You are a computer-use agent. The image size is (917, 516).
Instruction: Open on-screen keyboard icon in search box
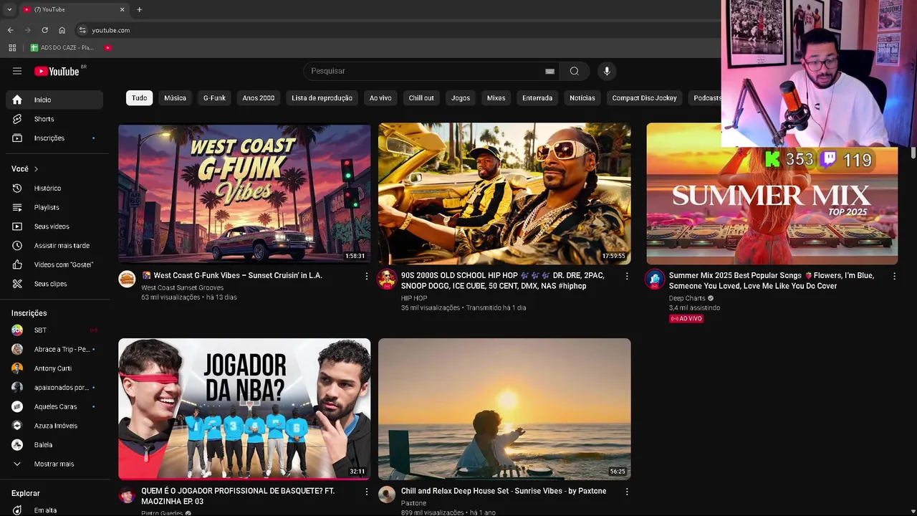click(x=549, y=71)
